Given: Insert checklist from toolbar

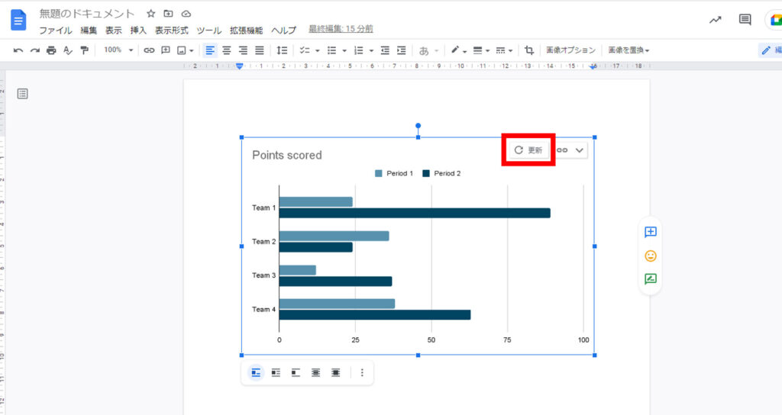Looking at the screenshot, I should point(305,50).
